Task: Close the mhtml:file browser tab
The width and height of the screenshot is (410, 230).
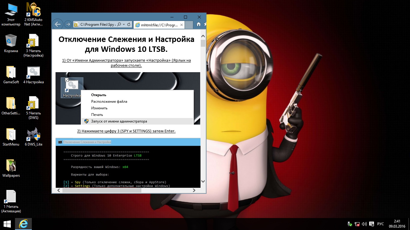Action: (182, 25)
